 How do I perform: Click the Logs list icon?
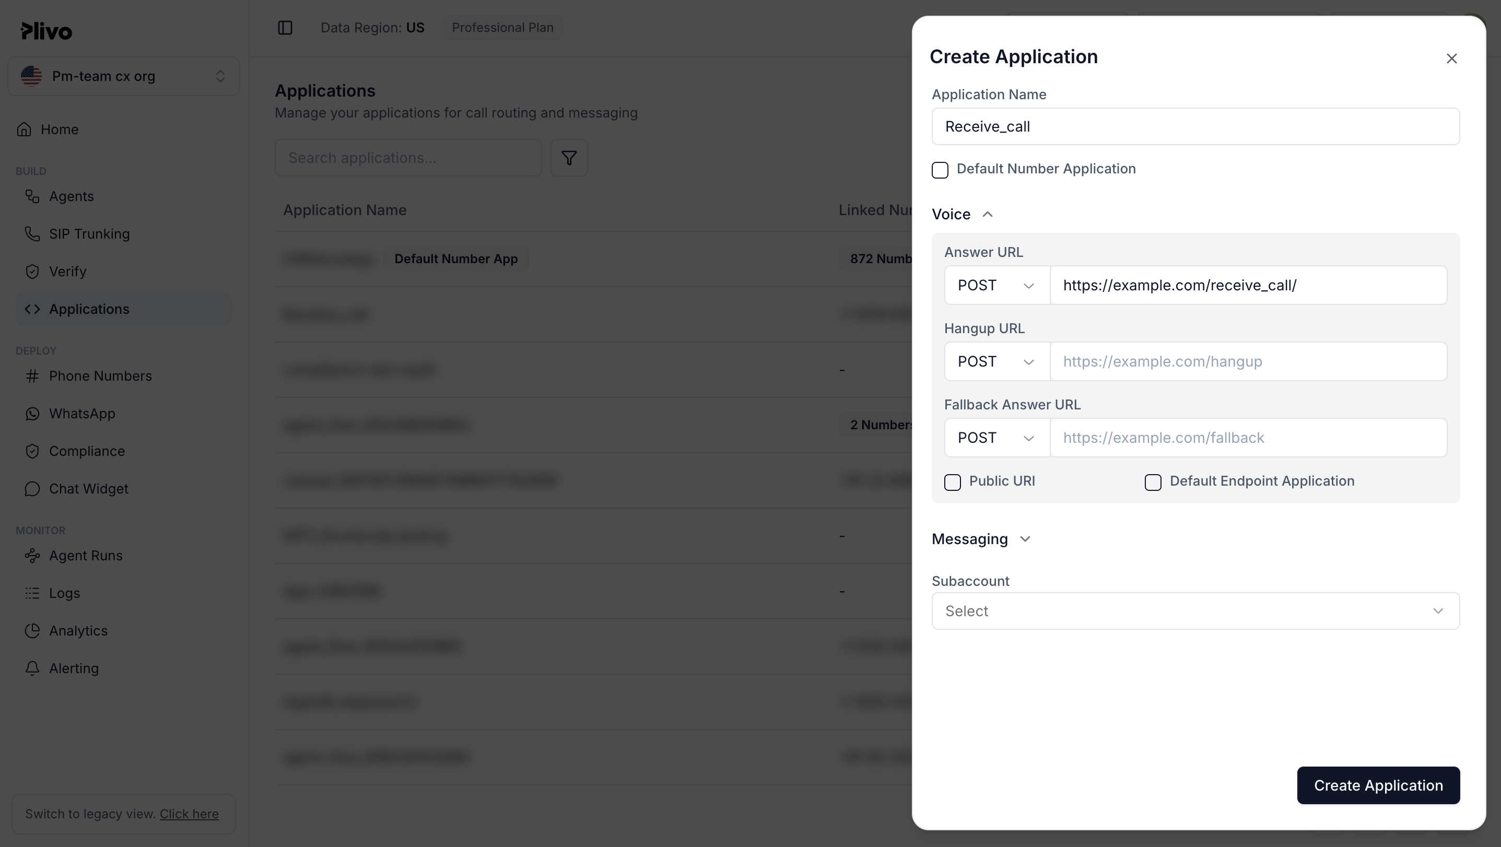click(32, 593)
